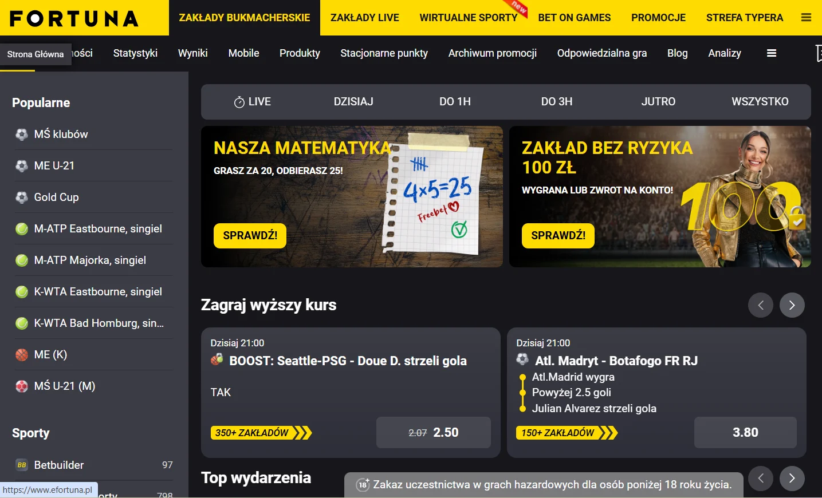Open the top-right hamburger menu
The height and width of the screenshot is (498, 822).
[806, 18]
